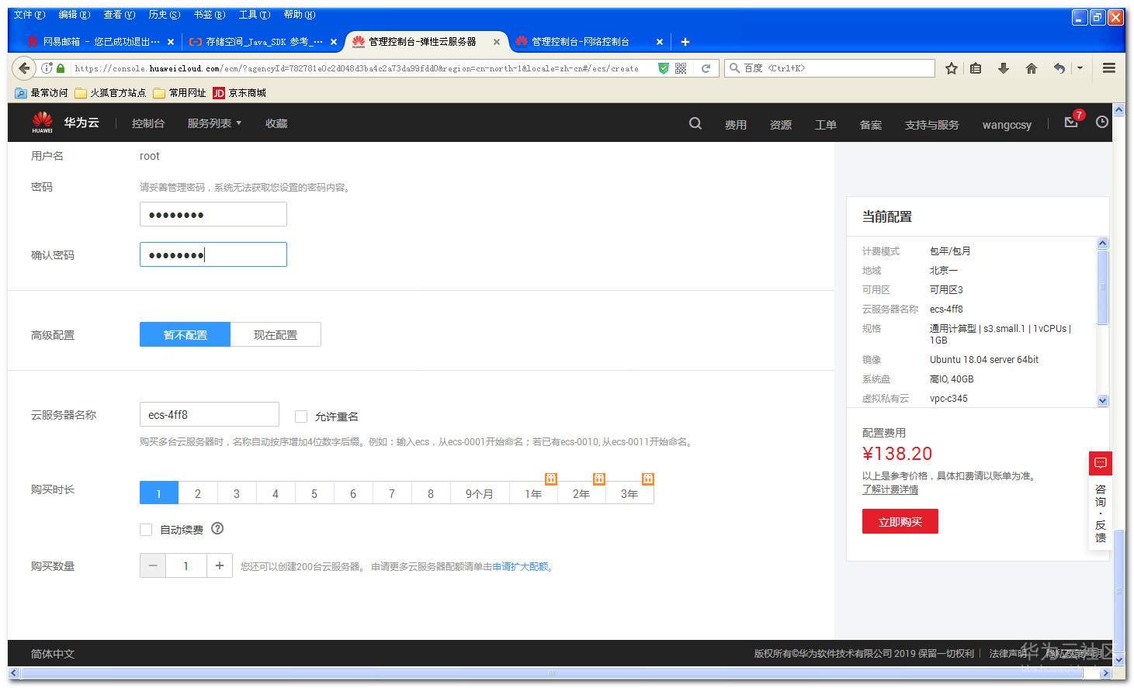Image resolution: width=1134 pixels, height=688 pixels.
Task: Open the 申请扩大配额 link
Action: point(520,567)
